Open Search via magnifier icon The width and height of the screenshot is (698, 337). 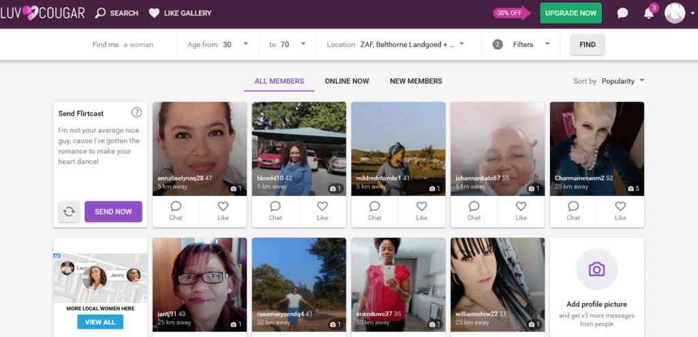coord(101,13)
